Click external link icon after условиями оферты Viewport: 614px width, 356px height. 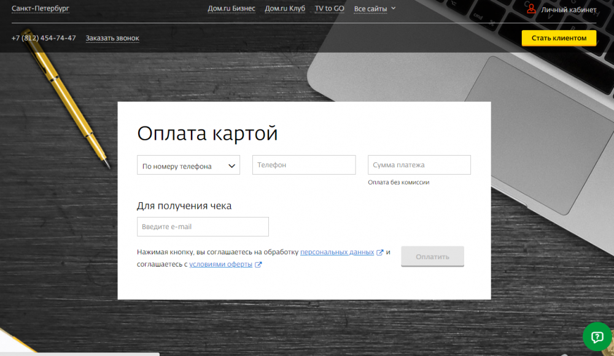click(258, 265)
